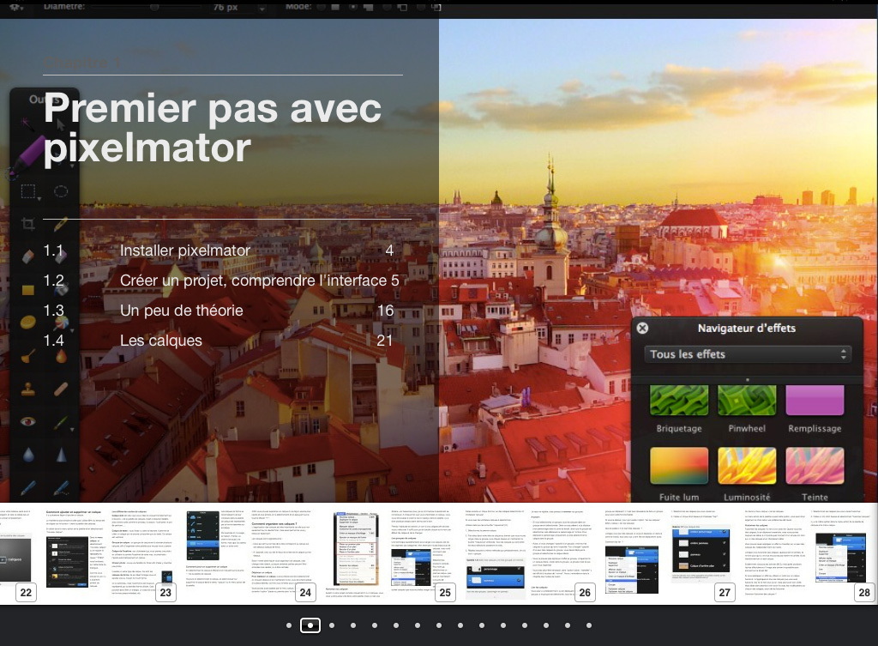Click the 'Navigateur d'effets' panel title
This screenshot has width=878, height=646.
pos(747,329)
